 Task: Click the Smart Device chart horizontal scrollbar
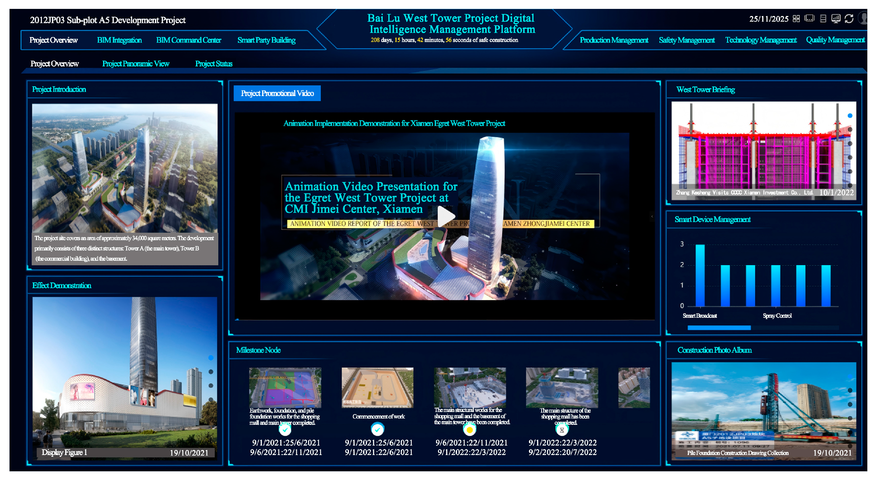click(719, 328)
